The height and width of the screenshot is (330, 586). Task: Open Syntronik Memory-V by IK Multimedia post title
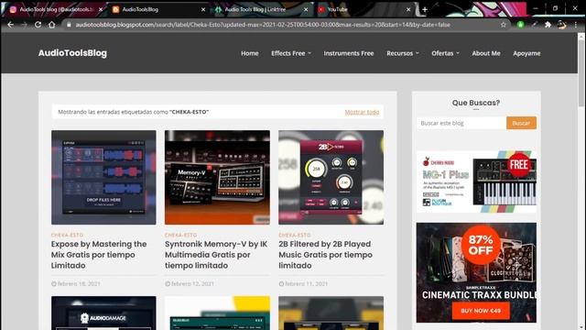[x=216, y=255]
